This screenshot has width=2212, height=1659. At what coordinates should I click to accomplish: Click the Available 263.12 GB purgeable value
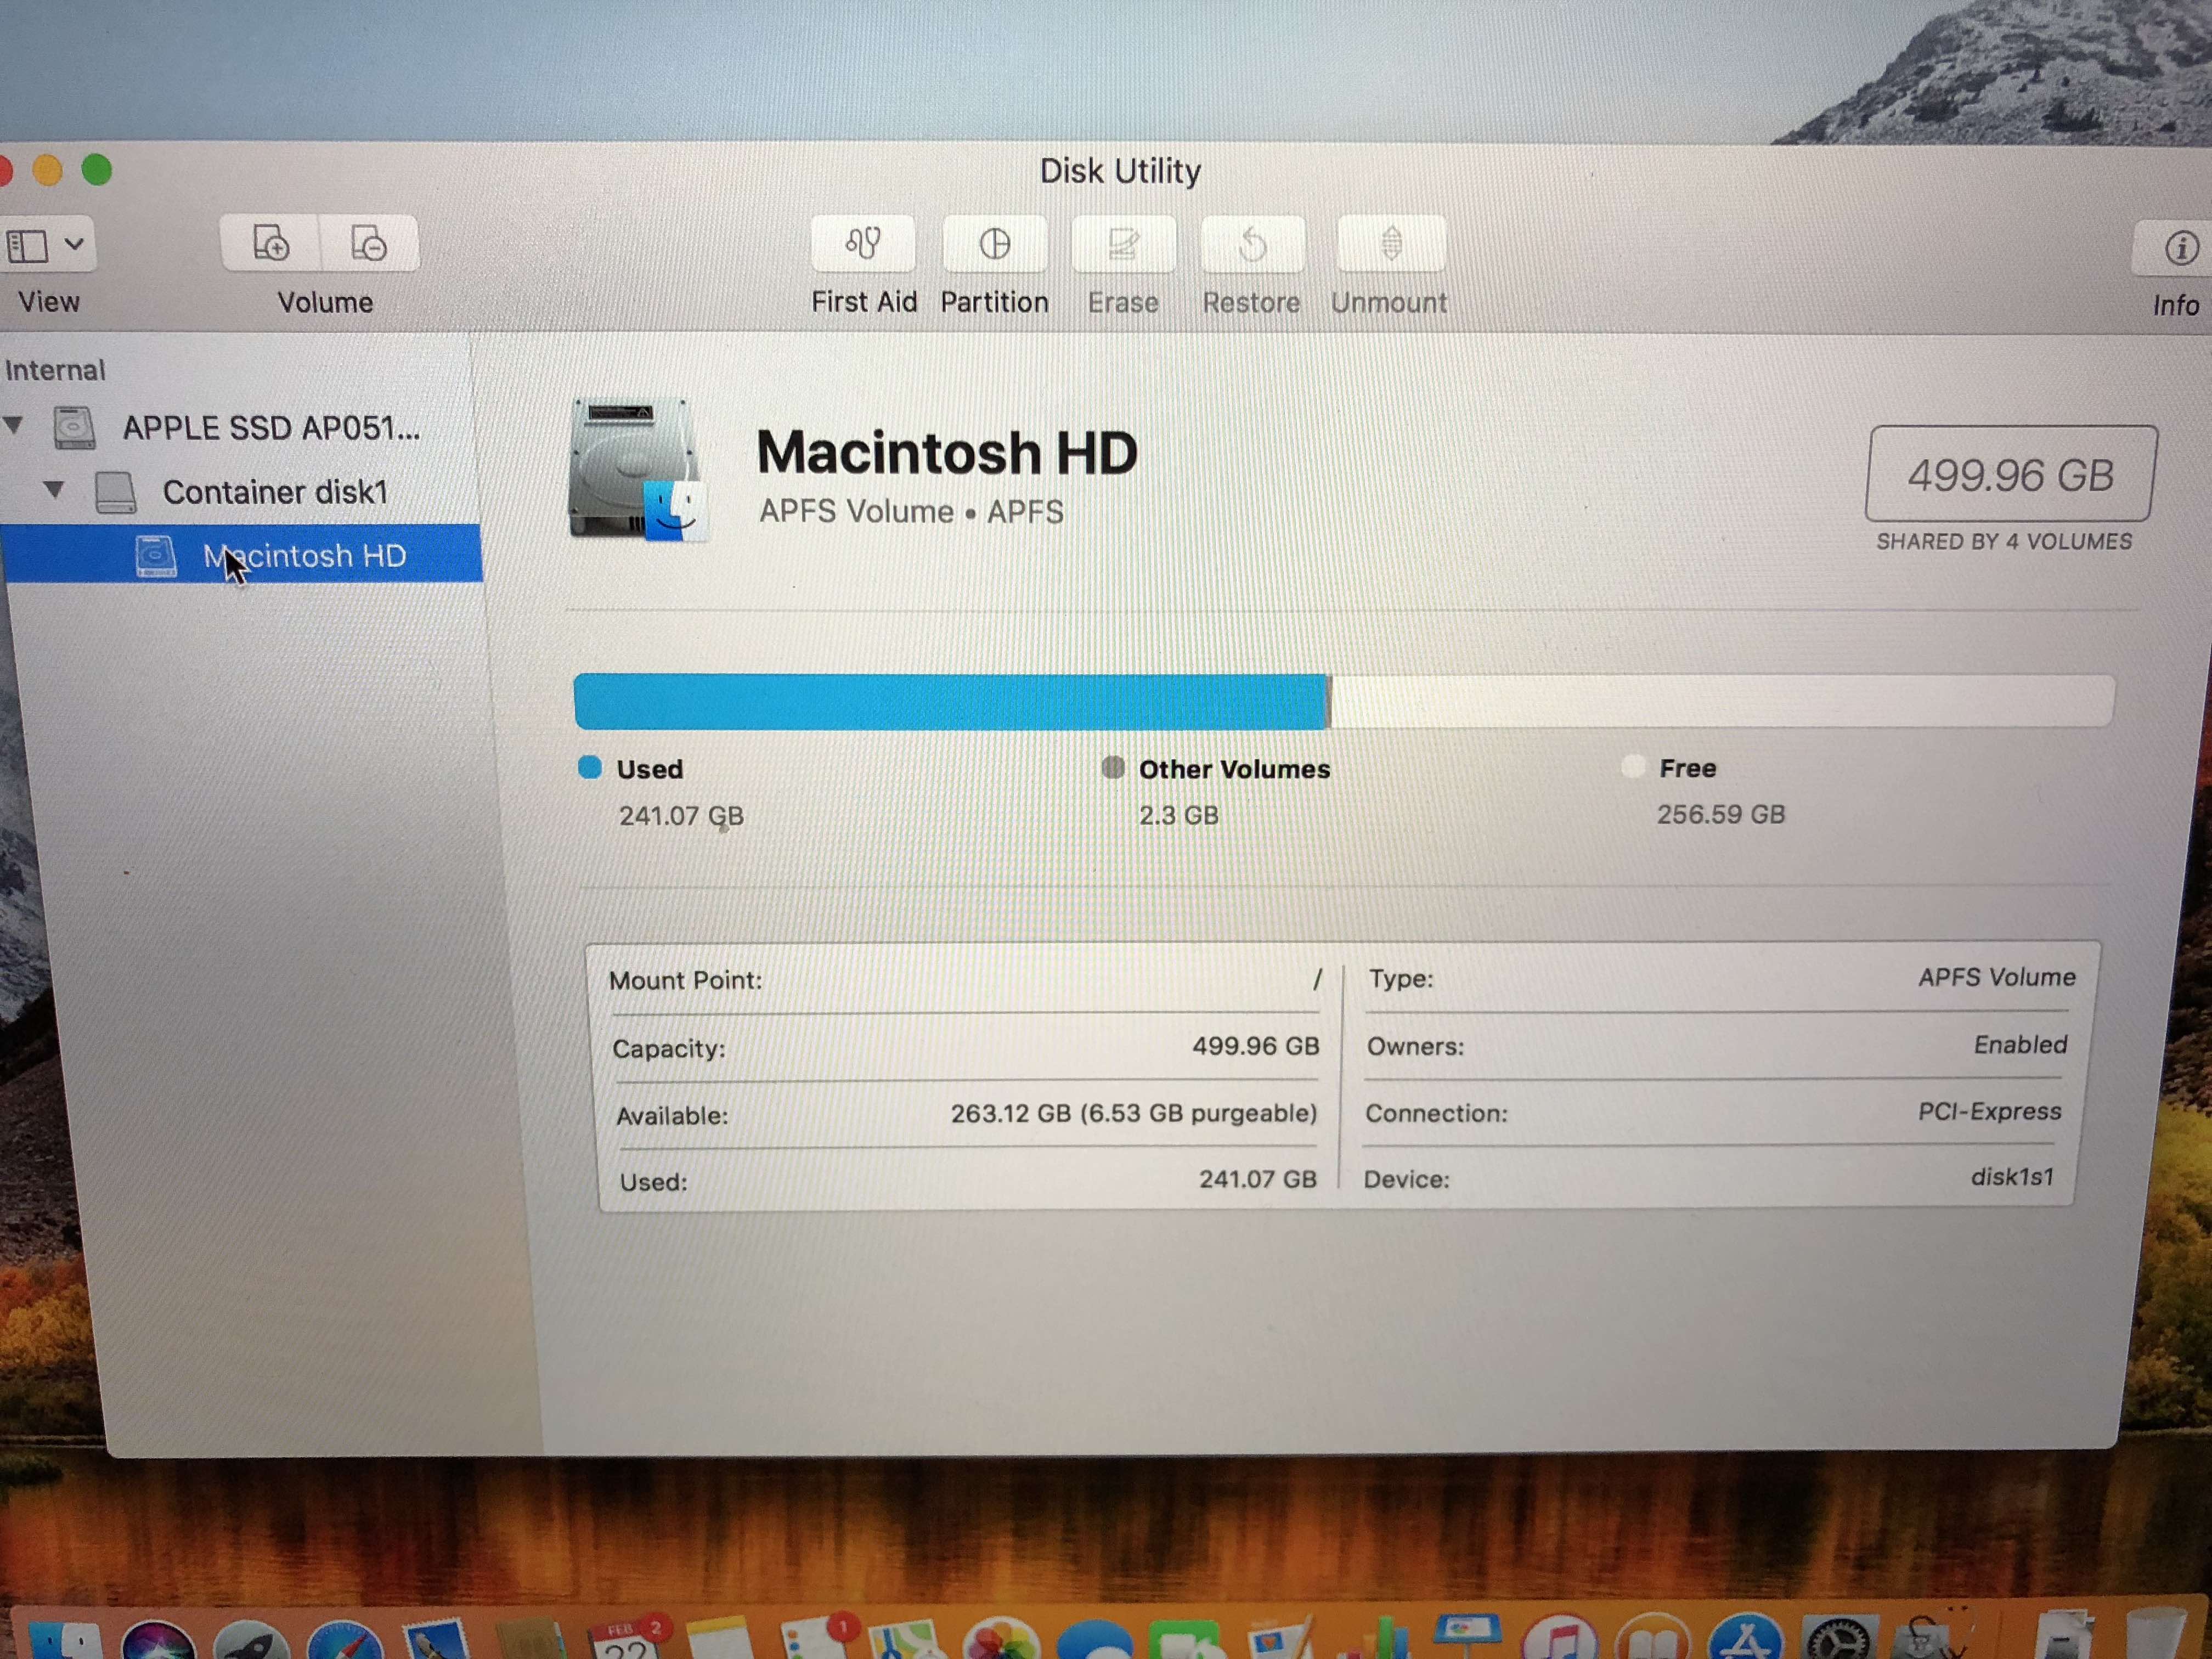1133,1113
